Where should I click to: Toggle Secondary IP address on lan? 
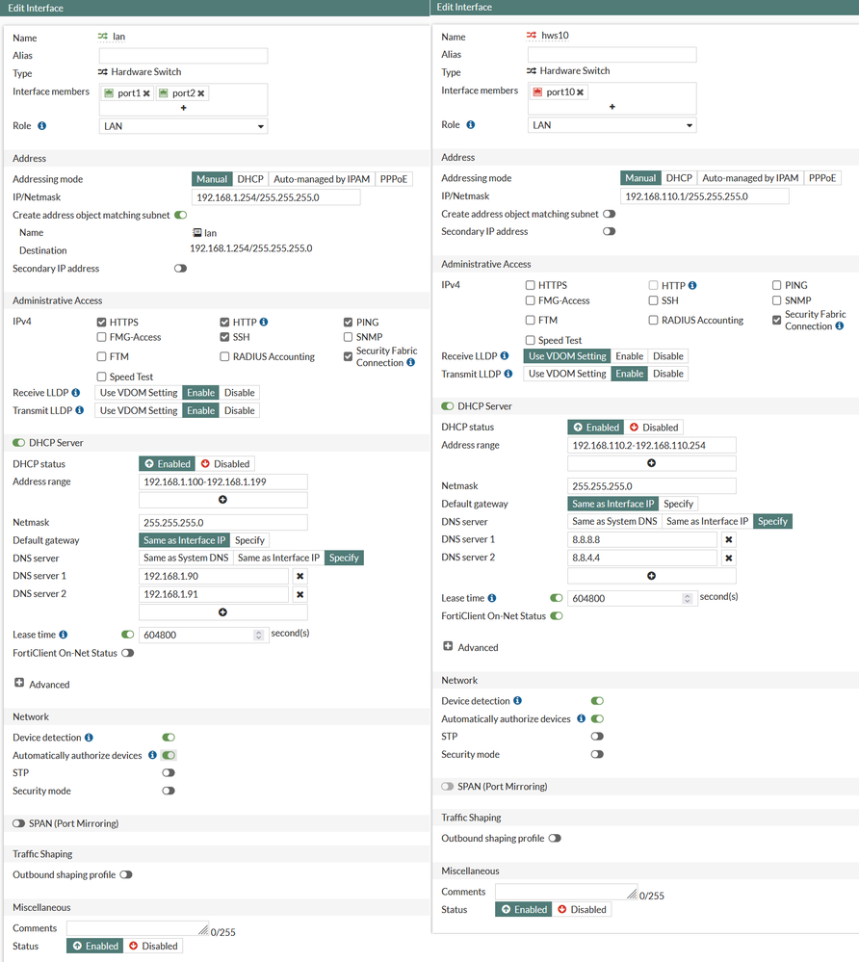point(180,268)
